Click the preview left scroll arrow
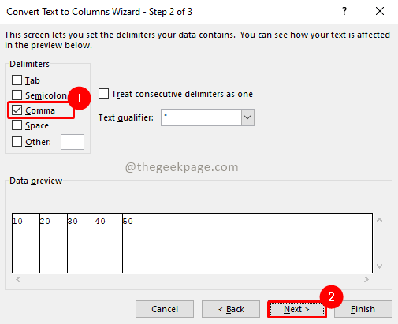398x324 pixels. click(x=18, y=279)
